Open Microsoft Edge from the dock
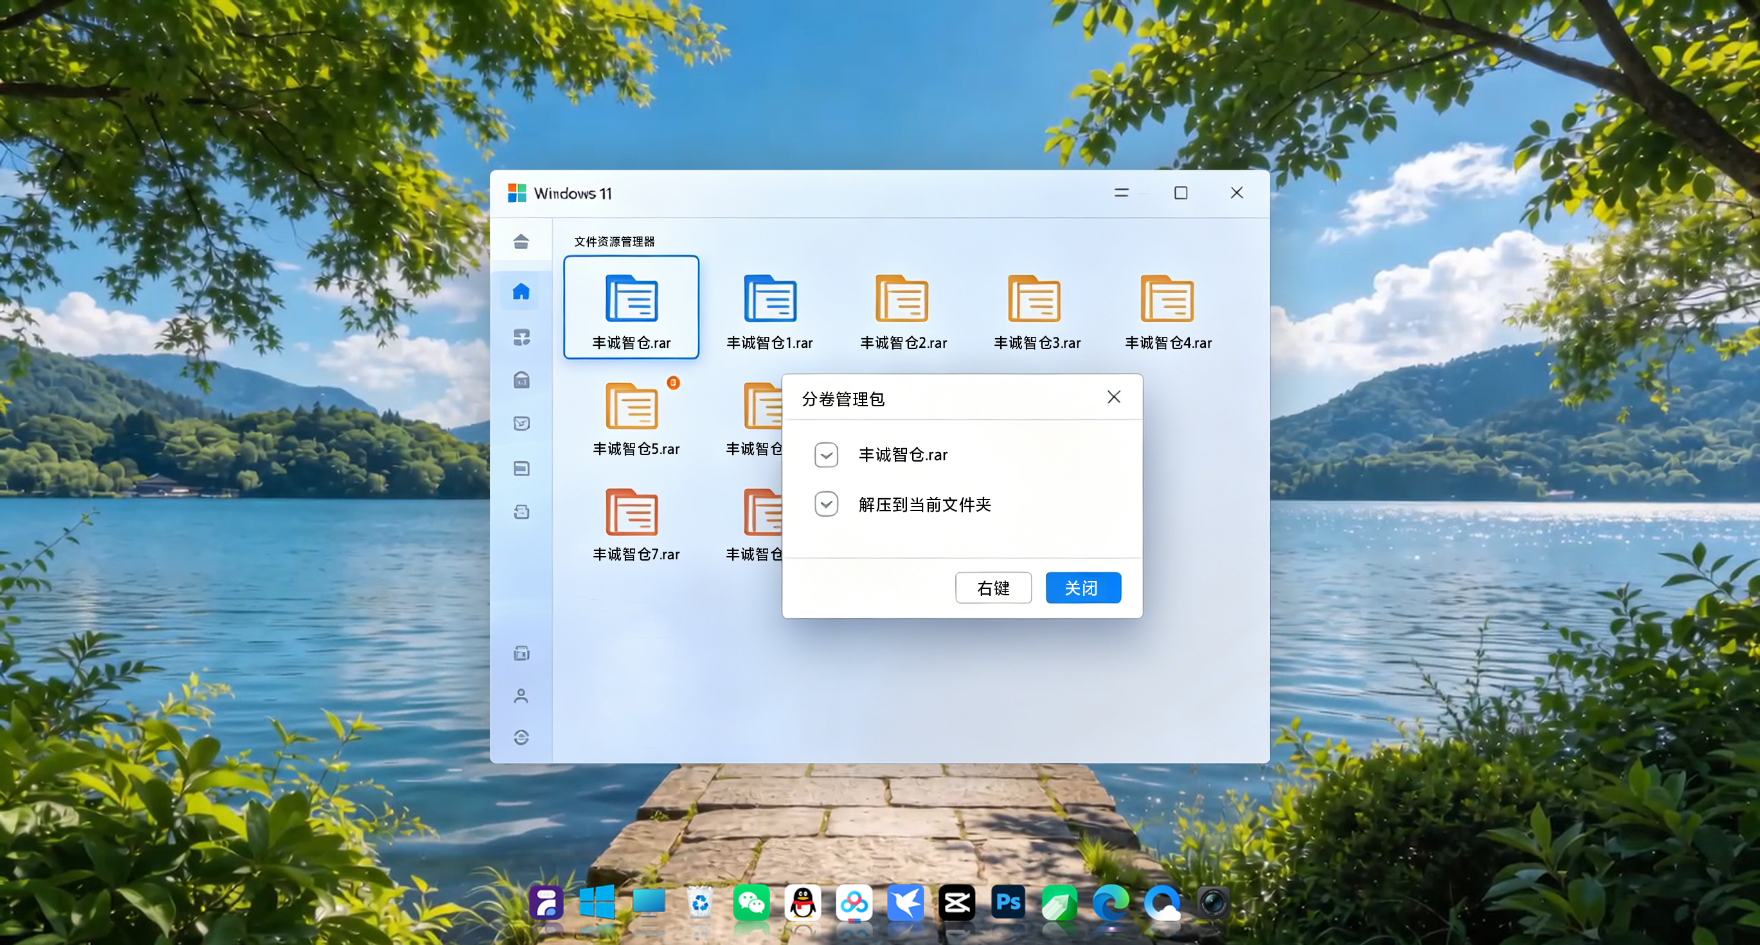This screenshot has width=1760, height=945. pos(1111,903)
